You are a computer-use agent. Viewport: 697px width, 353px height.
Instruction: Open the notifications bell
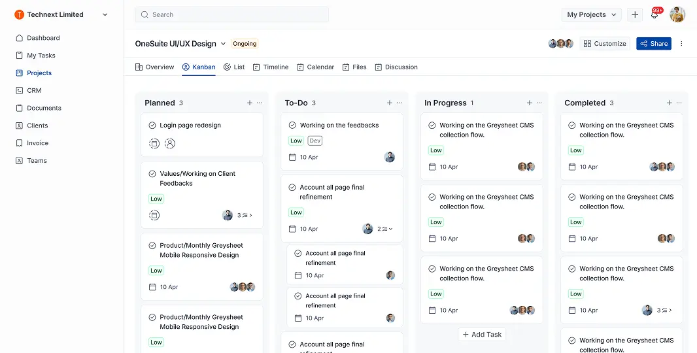654,14
